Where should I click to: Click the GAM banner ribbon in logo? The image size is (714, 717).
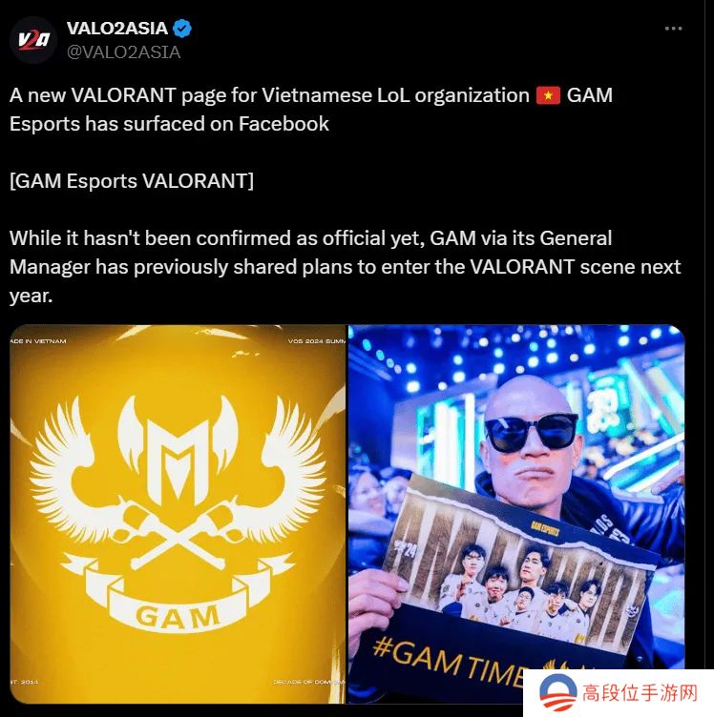178,600
